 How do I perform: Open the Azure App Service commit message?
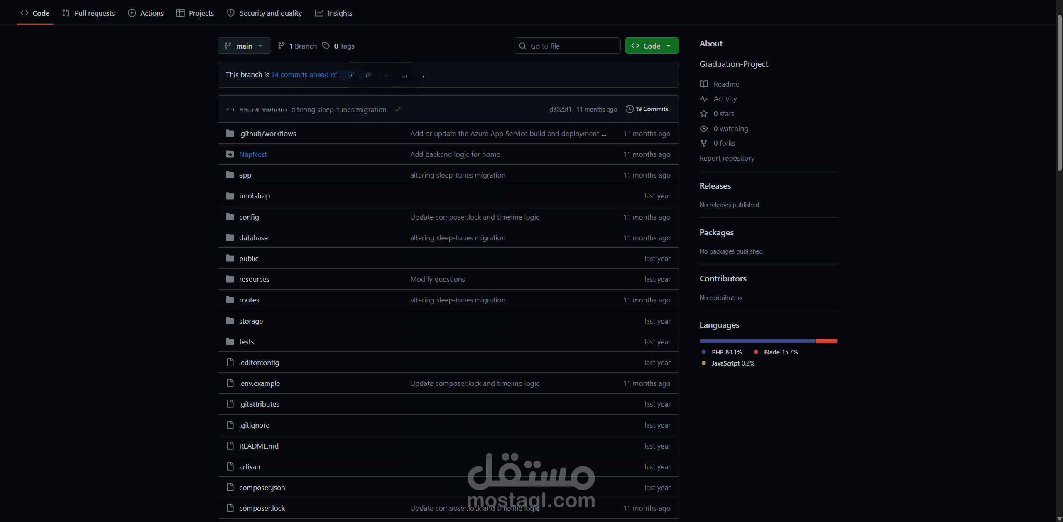pyautogui.click(x=508, y=133)
